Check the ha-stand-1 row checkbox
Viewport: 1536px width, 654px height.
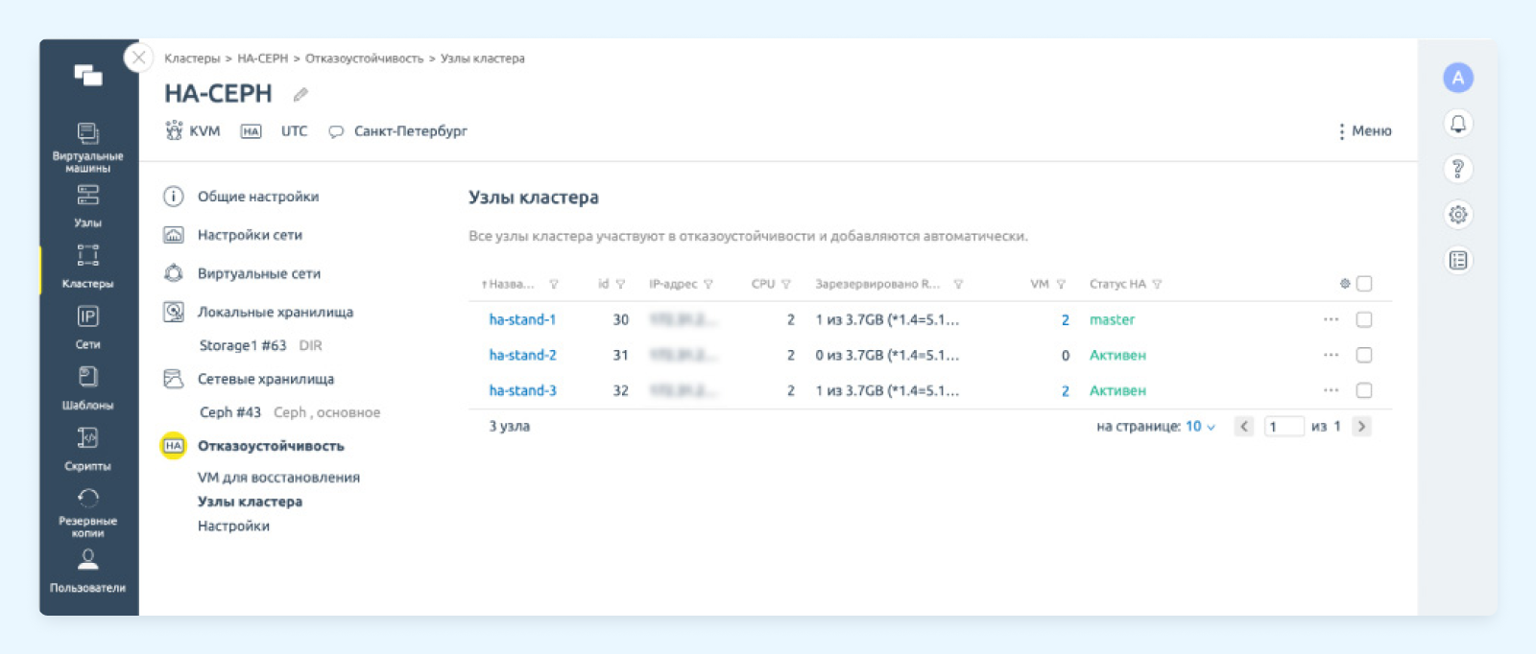pyautogui.click(x=1364, y=319)
